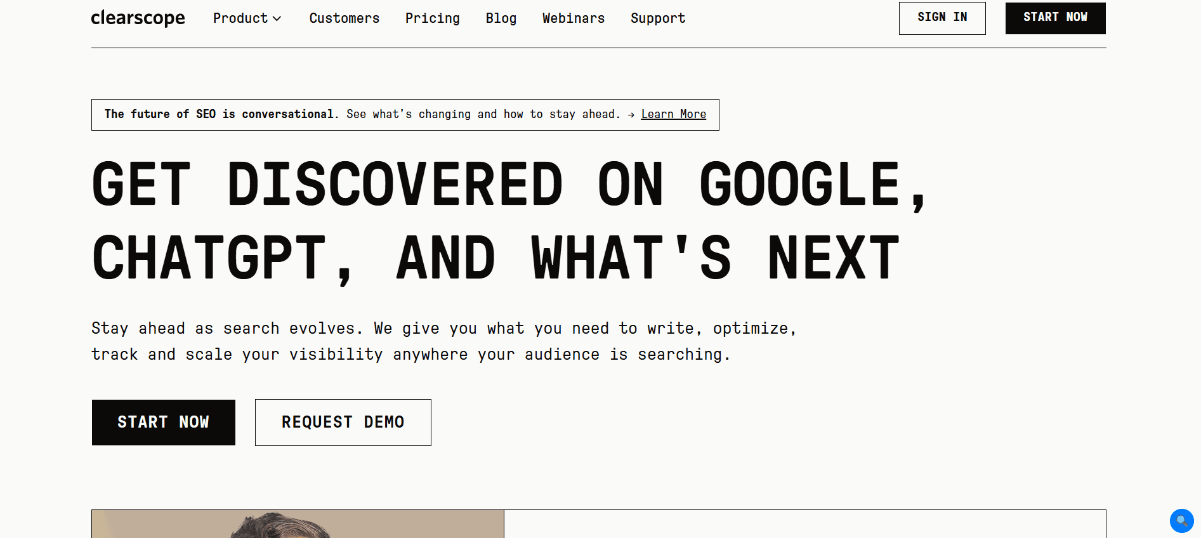Screen dimensions: 1201x538
Task: Click the REQUEST DEMO button
Action: click(343, 423)
